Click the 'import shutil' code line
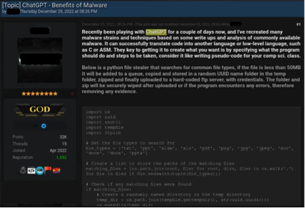The height and width of the screenshot is (208, 305). 103,123
